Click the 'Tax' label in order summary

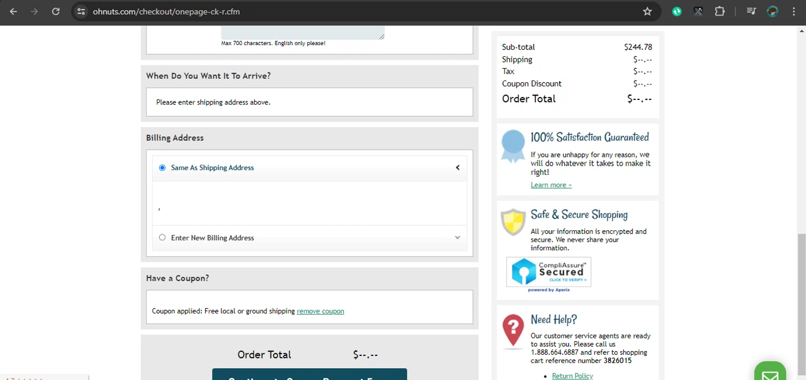pyautogui.click(x=508, y=71)
